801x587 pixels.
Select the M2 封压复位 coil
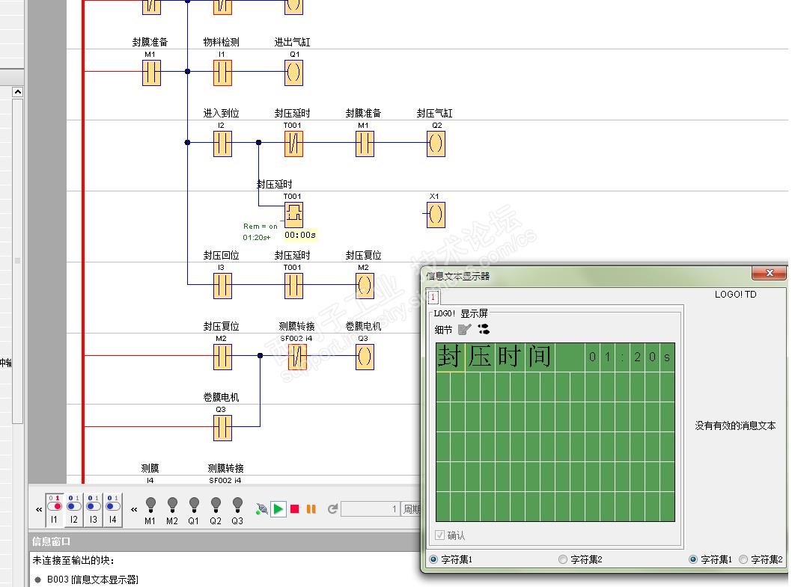click(x=365, y=286)
